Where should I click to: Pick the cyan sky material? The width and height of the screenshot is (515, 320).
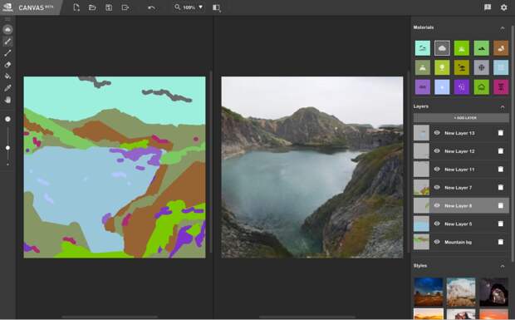tap(422, 48)
